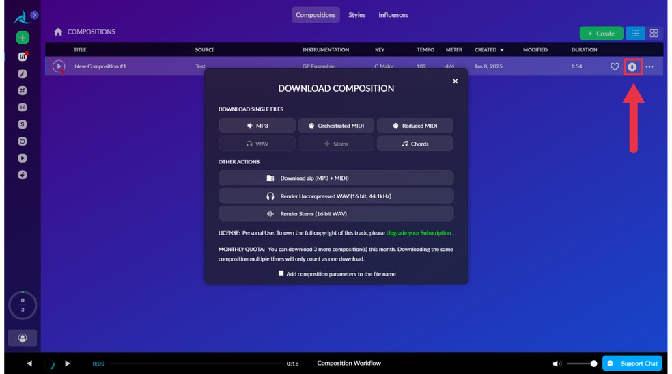Click the download arrow sidebar icon
The image size is (672, 374).
(23, 175)
